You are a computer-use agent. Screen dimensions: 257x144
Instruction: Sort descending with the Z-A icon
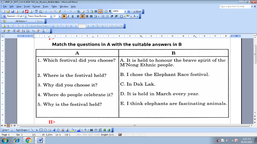click(28, 31)
